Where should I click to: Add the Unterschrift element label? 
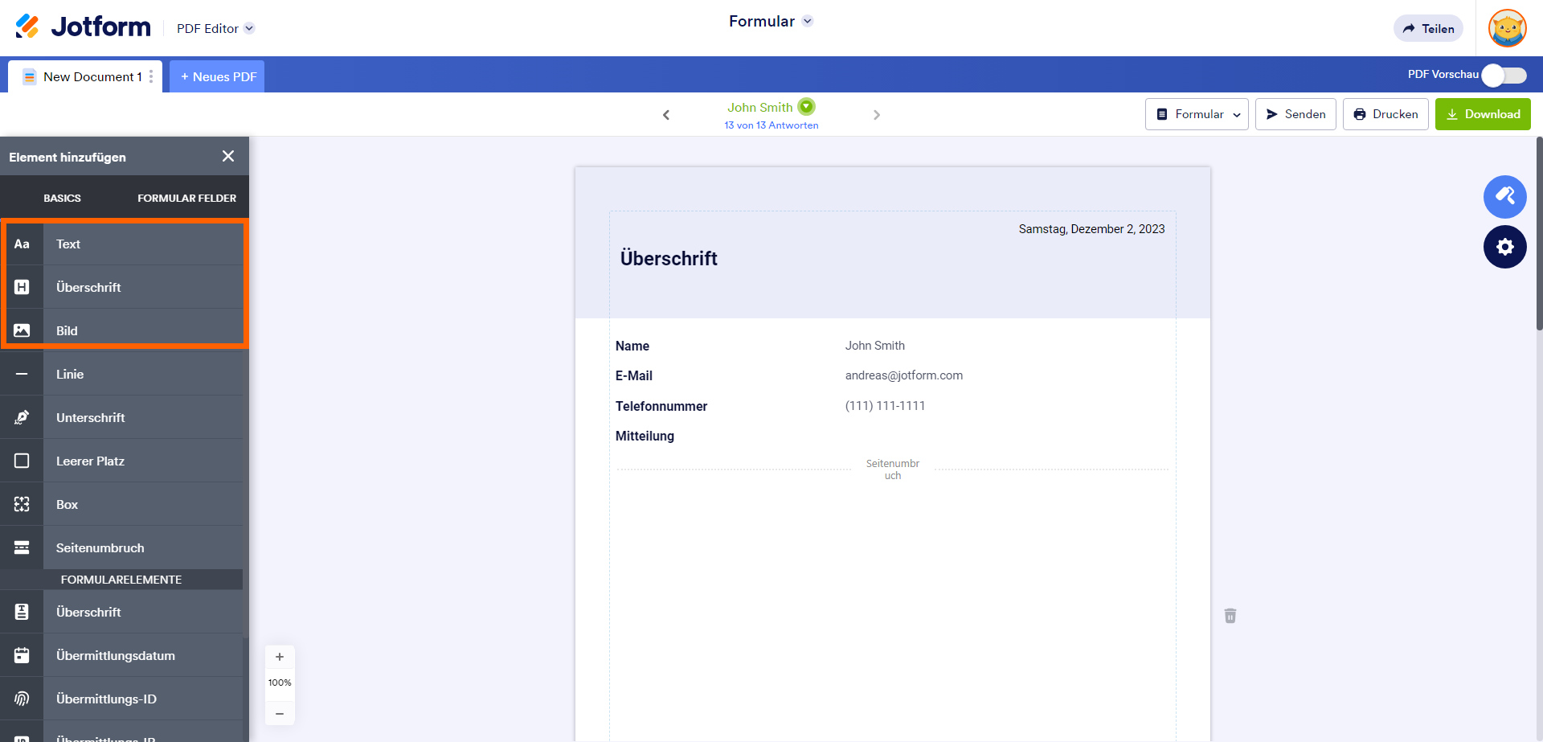coord(91,418)
